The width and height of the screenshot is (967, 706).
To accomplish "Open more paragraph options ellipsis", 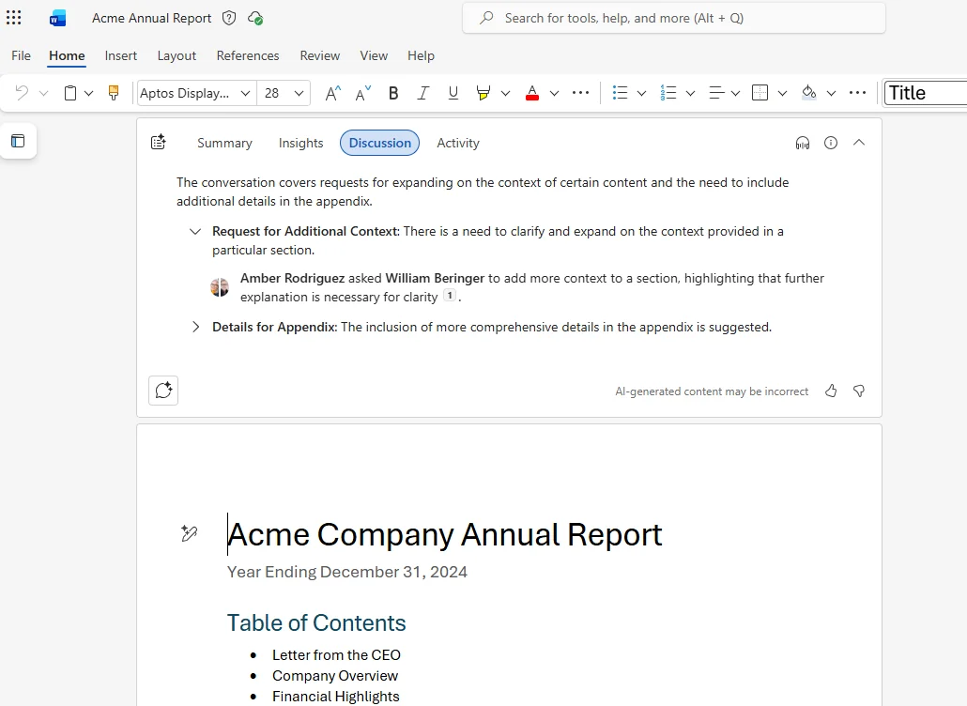I will [x=857, y=93].
